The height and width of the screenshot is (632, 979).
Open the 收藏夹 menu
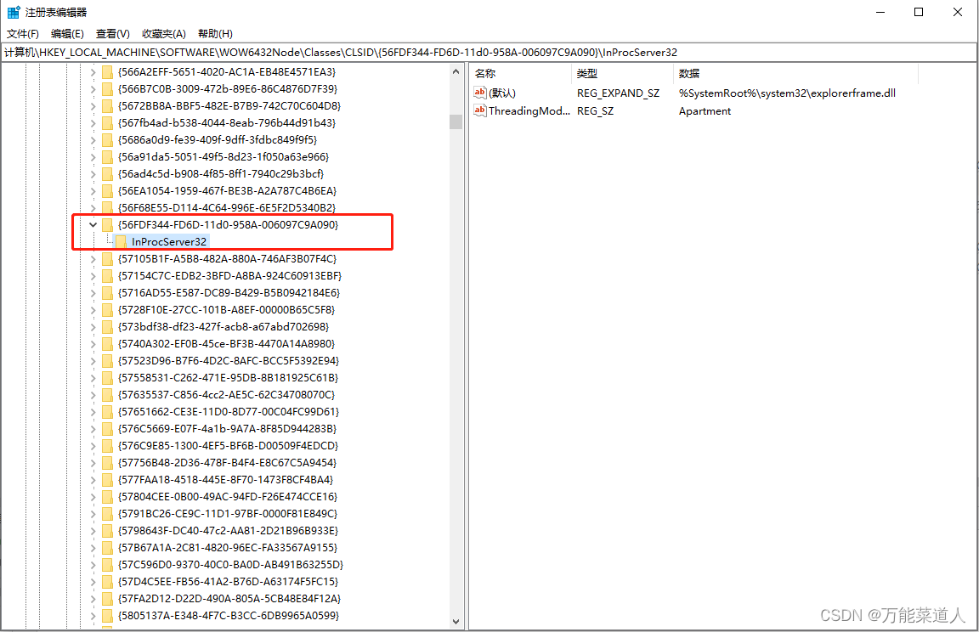164,33
